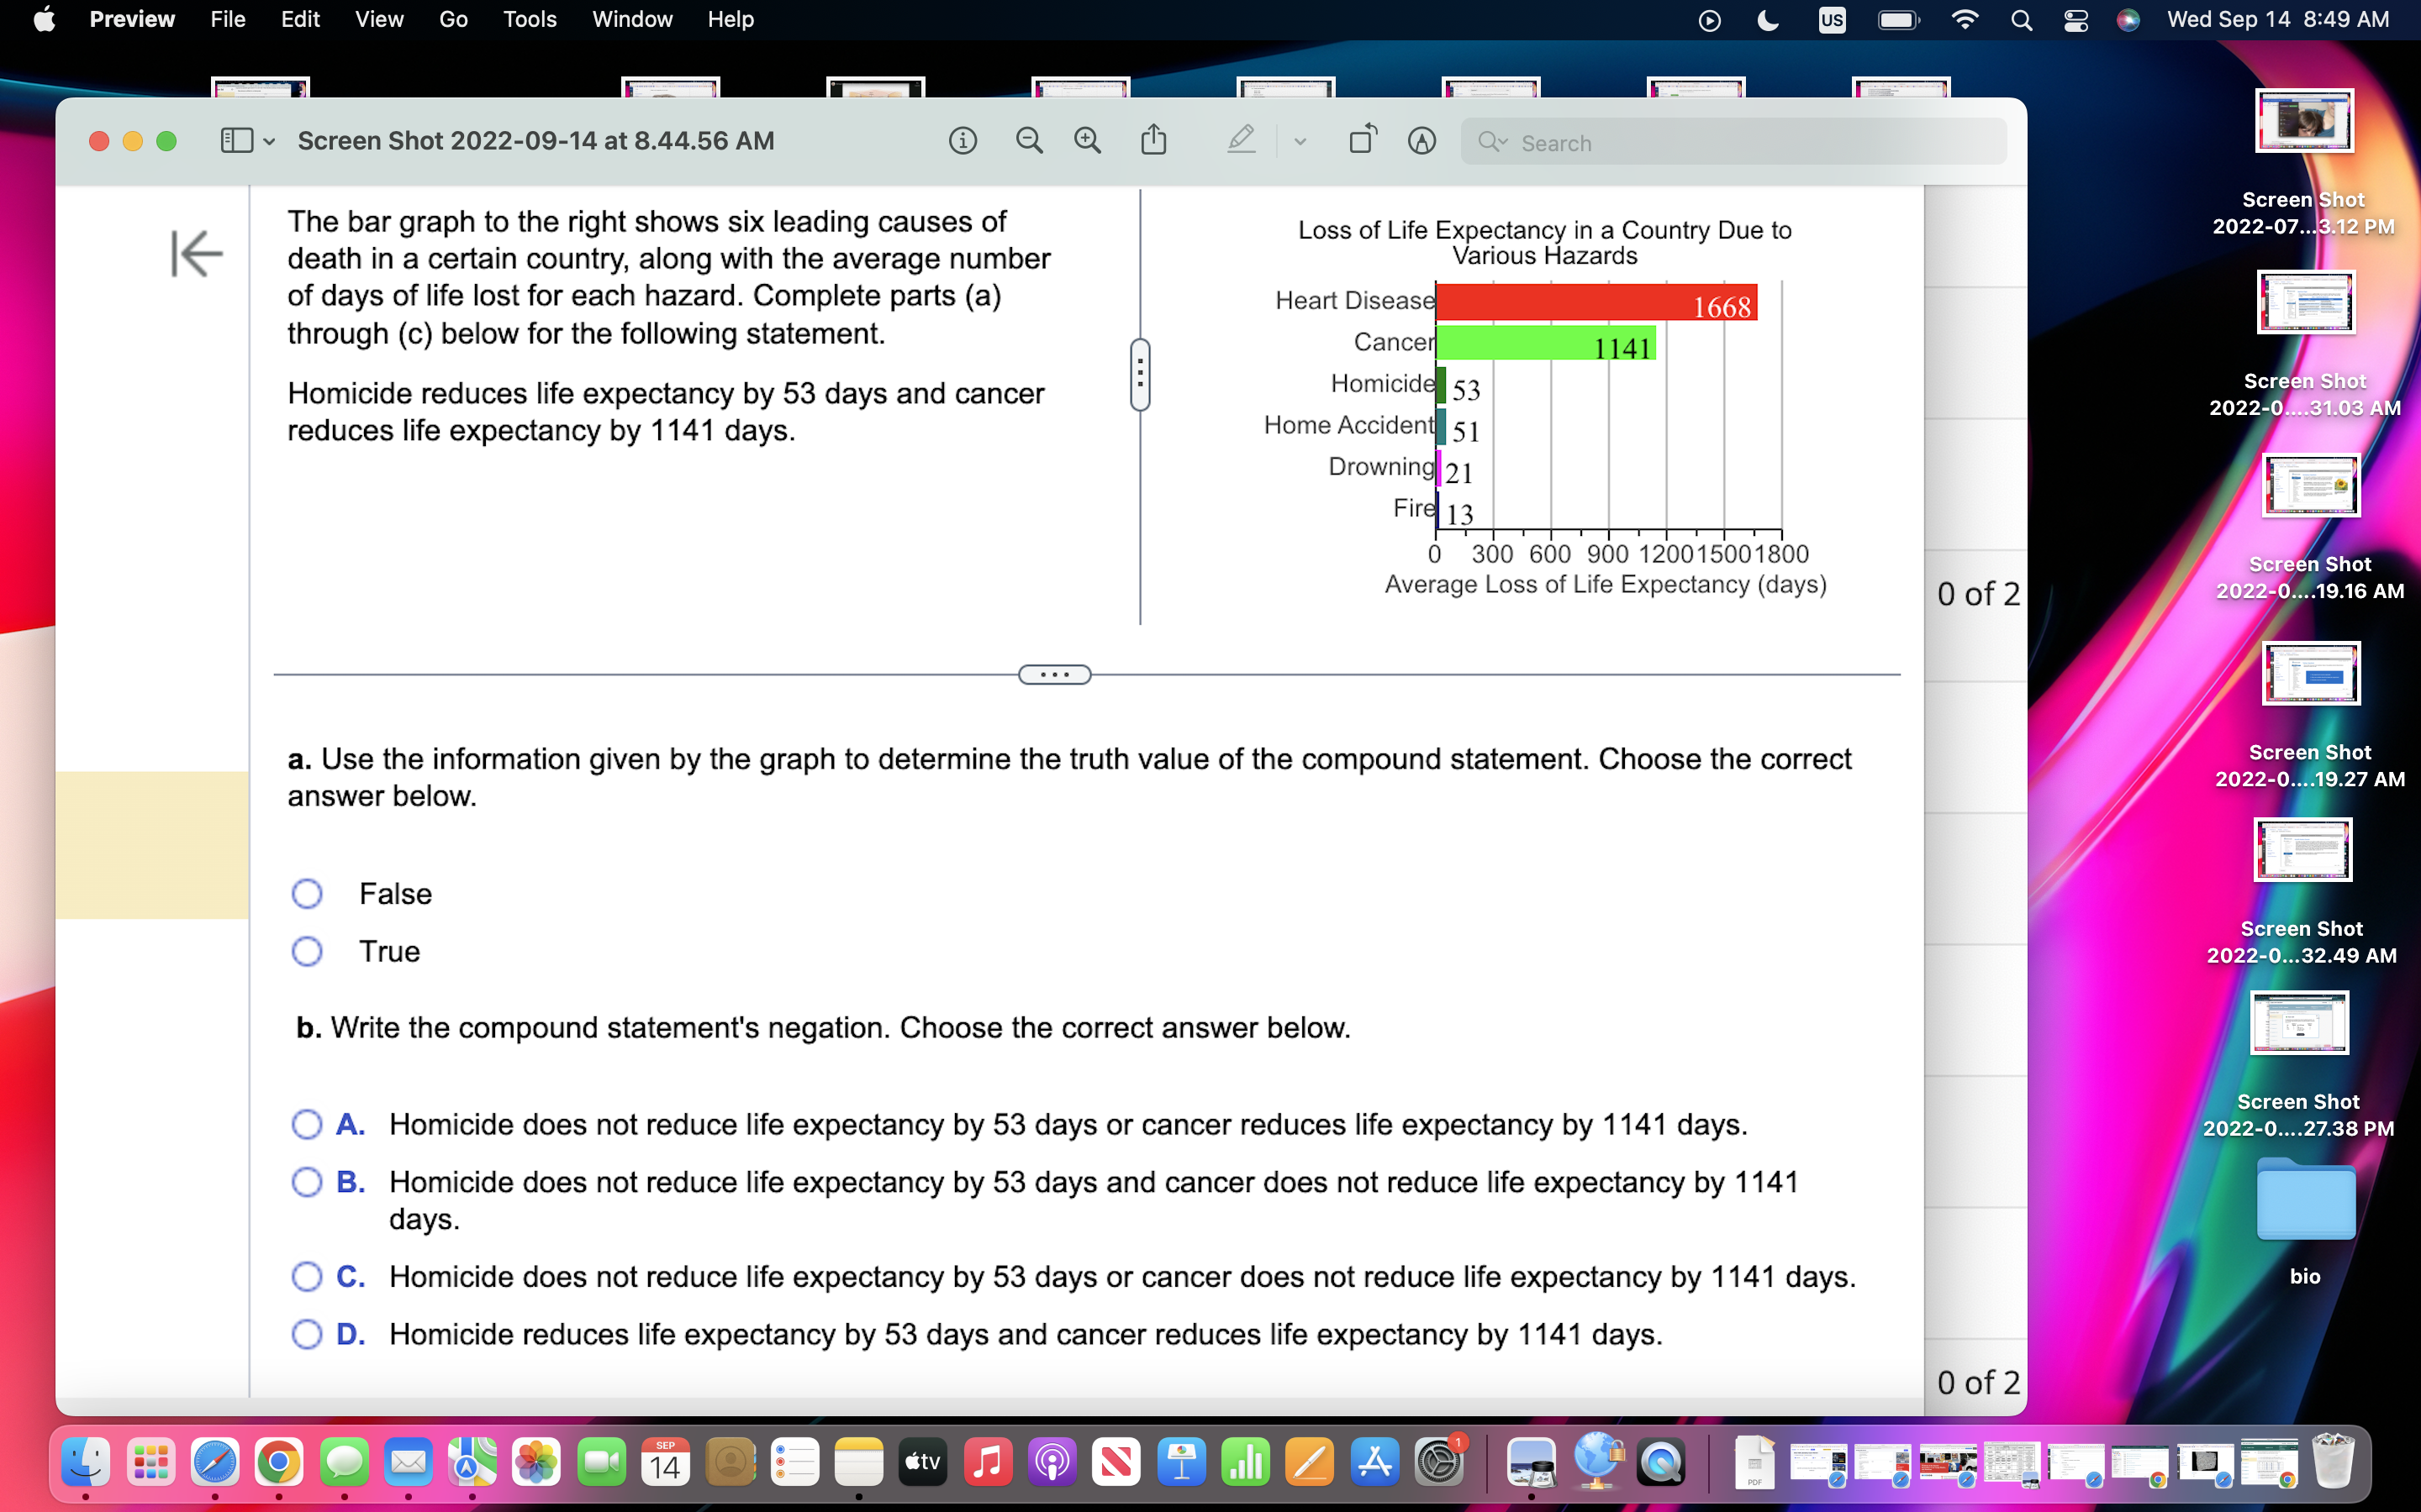Screen dimensions: 2421x1512
Task: Zoom in on the document
Action: coord(1089,140)
